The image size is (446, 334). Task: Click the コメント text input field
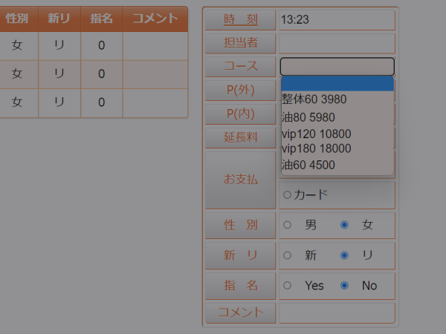point(337,312)
